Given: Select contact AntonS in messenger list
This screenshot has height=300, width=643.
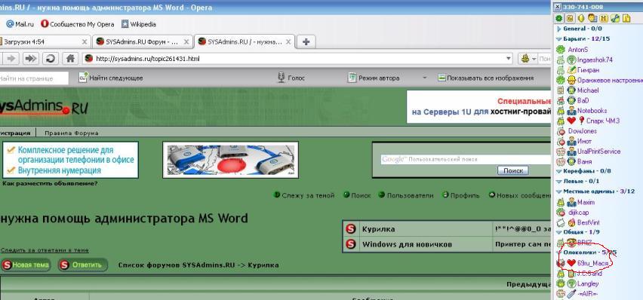Looking at the screenshot, I should (578, 49).
